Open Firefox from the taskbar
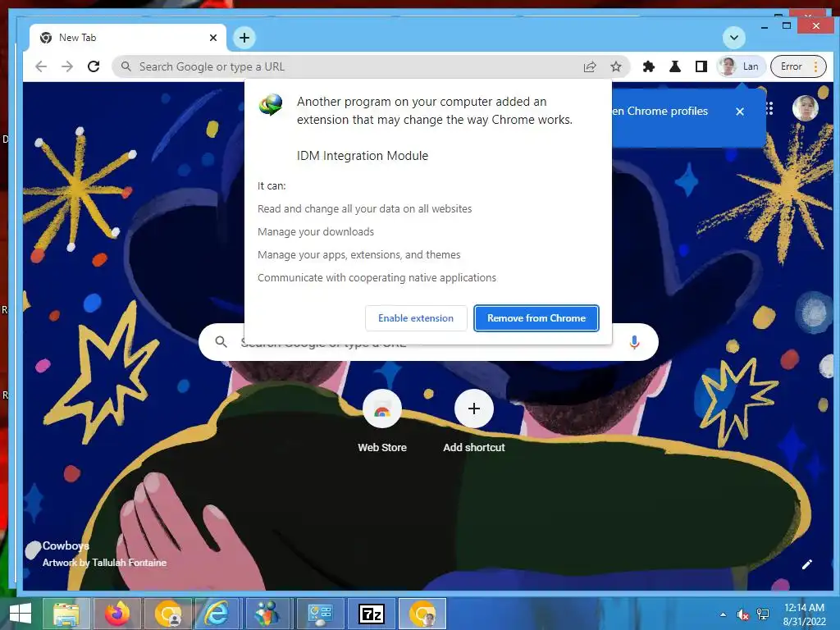Screen dimensions: 840x630 click(117, 614)
